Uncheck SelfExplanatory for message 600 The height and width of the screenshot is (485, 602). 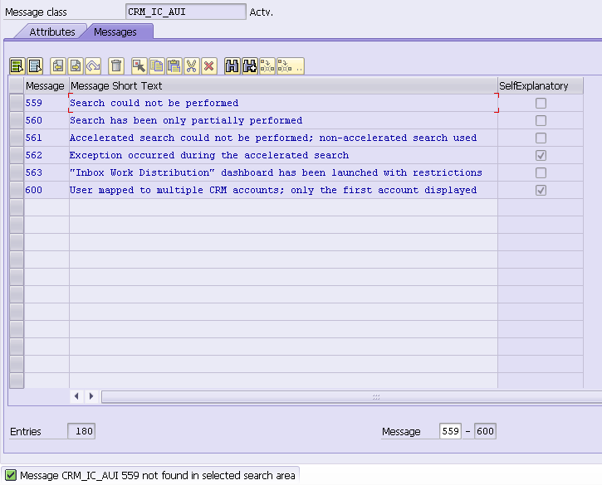point(541,190)
